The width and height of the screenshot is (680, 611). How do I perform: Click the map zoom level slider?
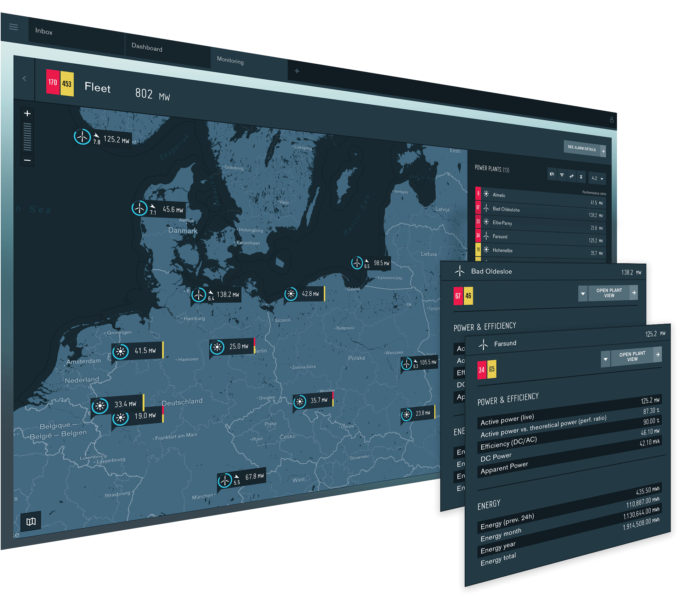(27, 137)
